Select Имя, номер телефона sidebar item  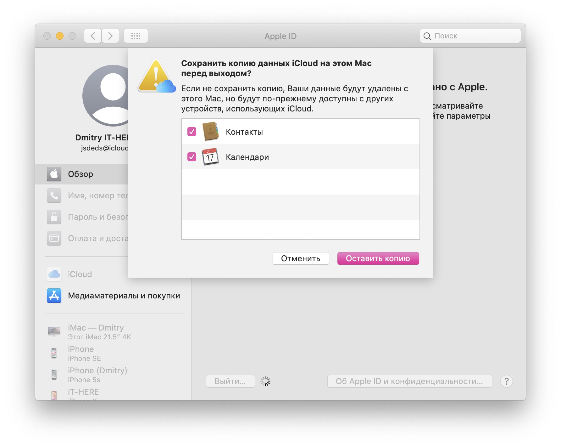coord(82,195)
